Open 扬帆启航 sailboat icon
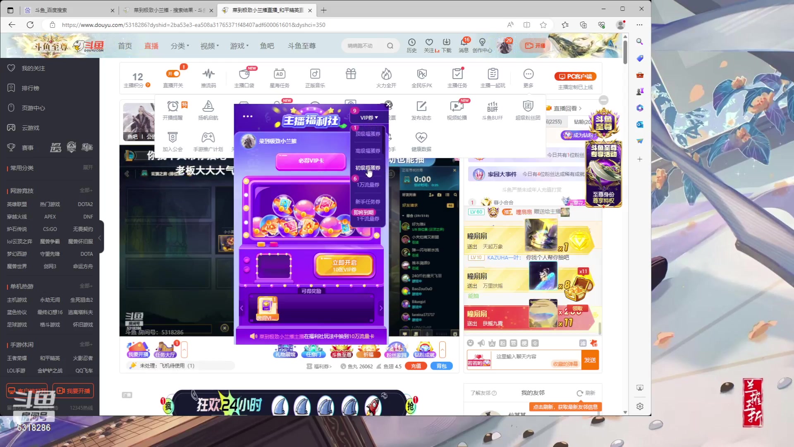Screen dimensions: 794x447 [x=208, y=110]
